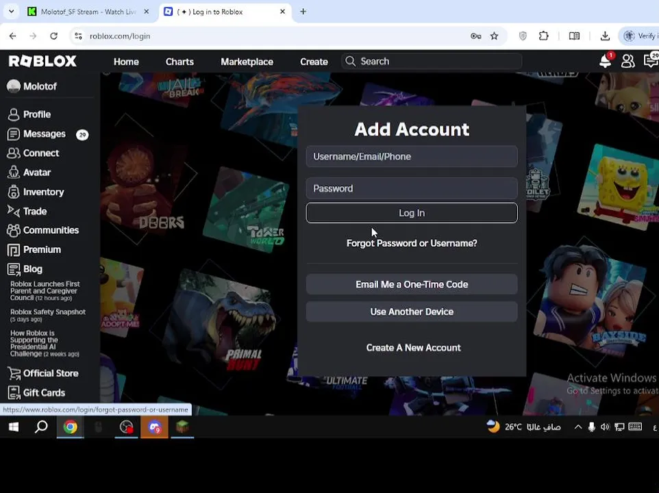Screen dimensions: 659x493
Task: Focus the Username/Email/Phone field
Action: 412,157
